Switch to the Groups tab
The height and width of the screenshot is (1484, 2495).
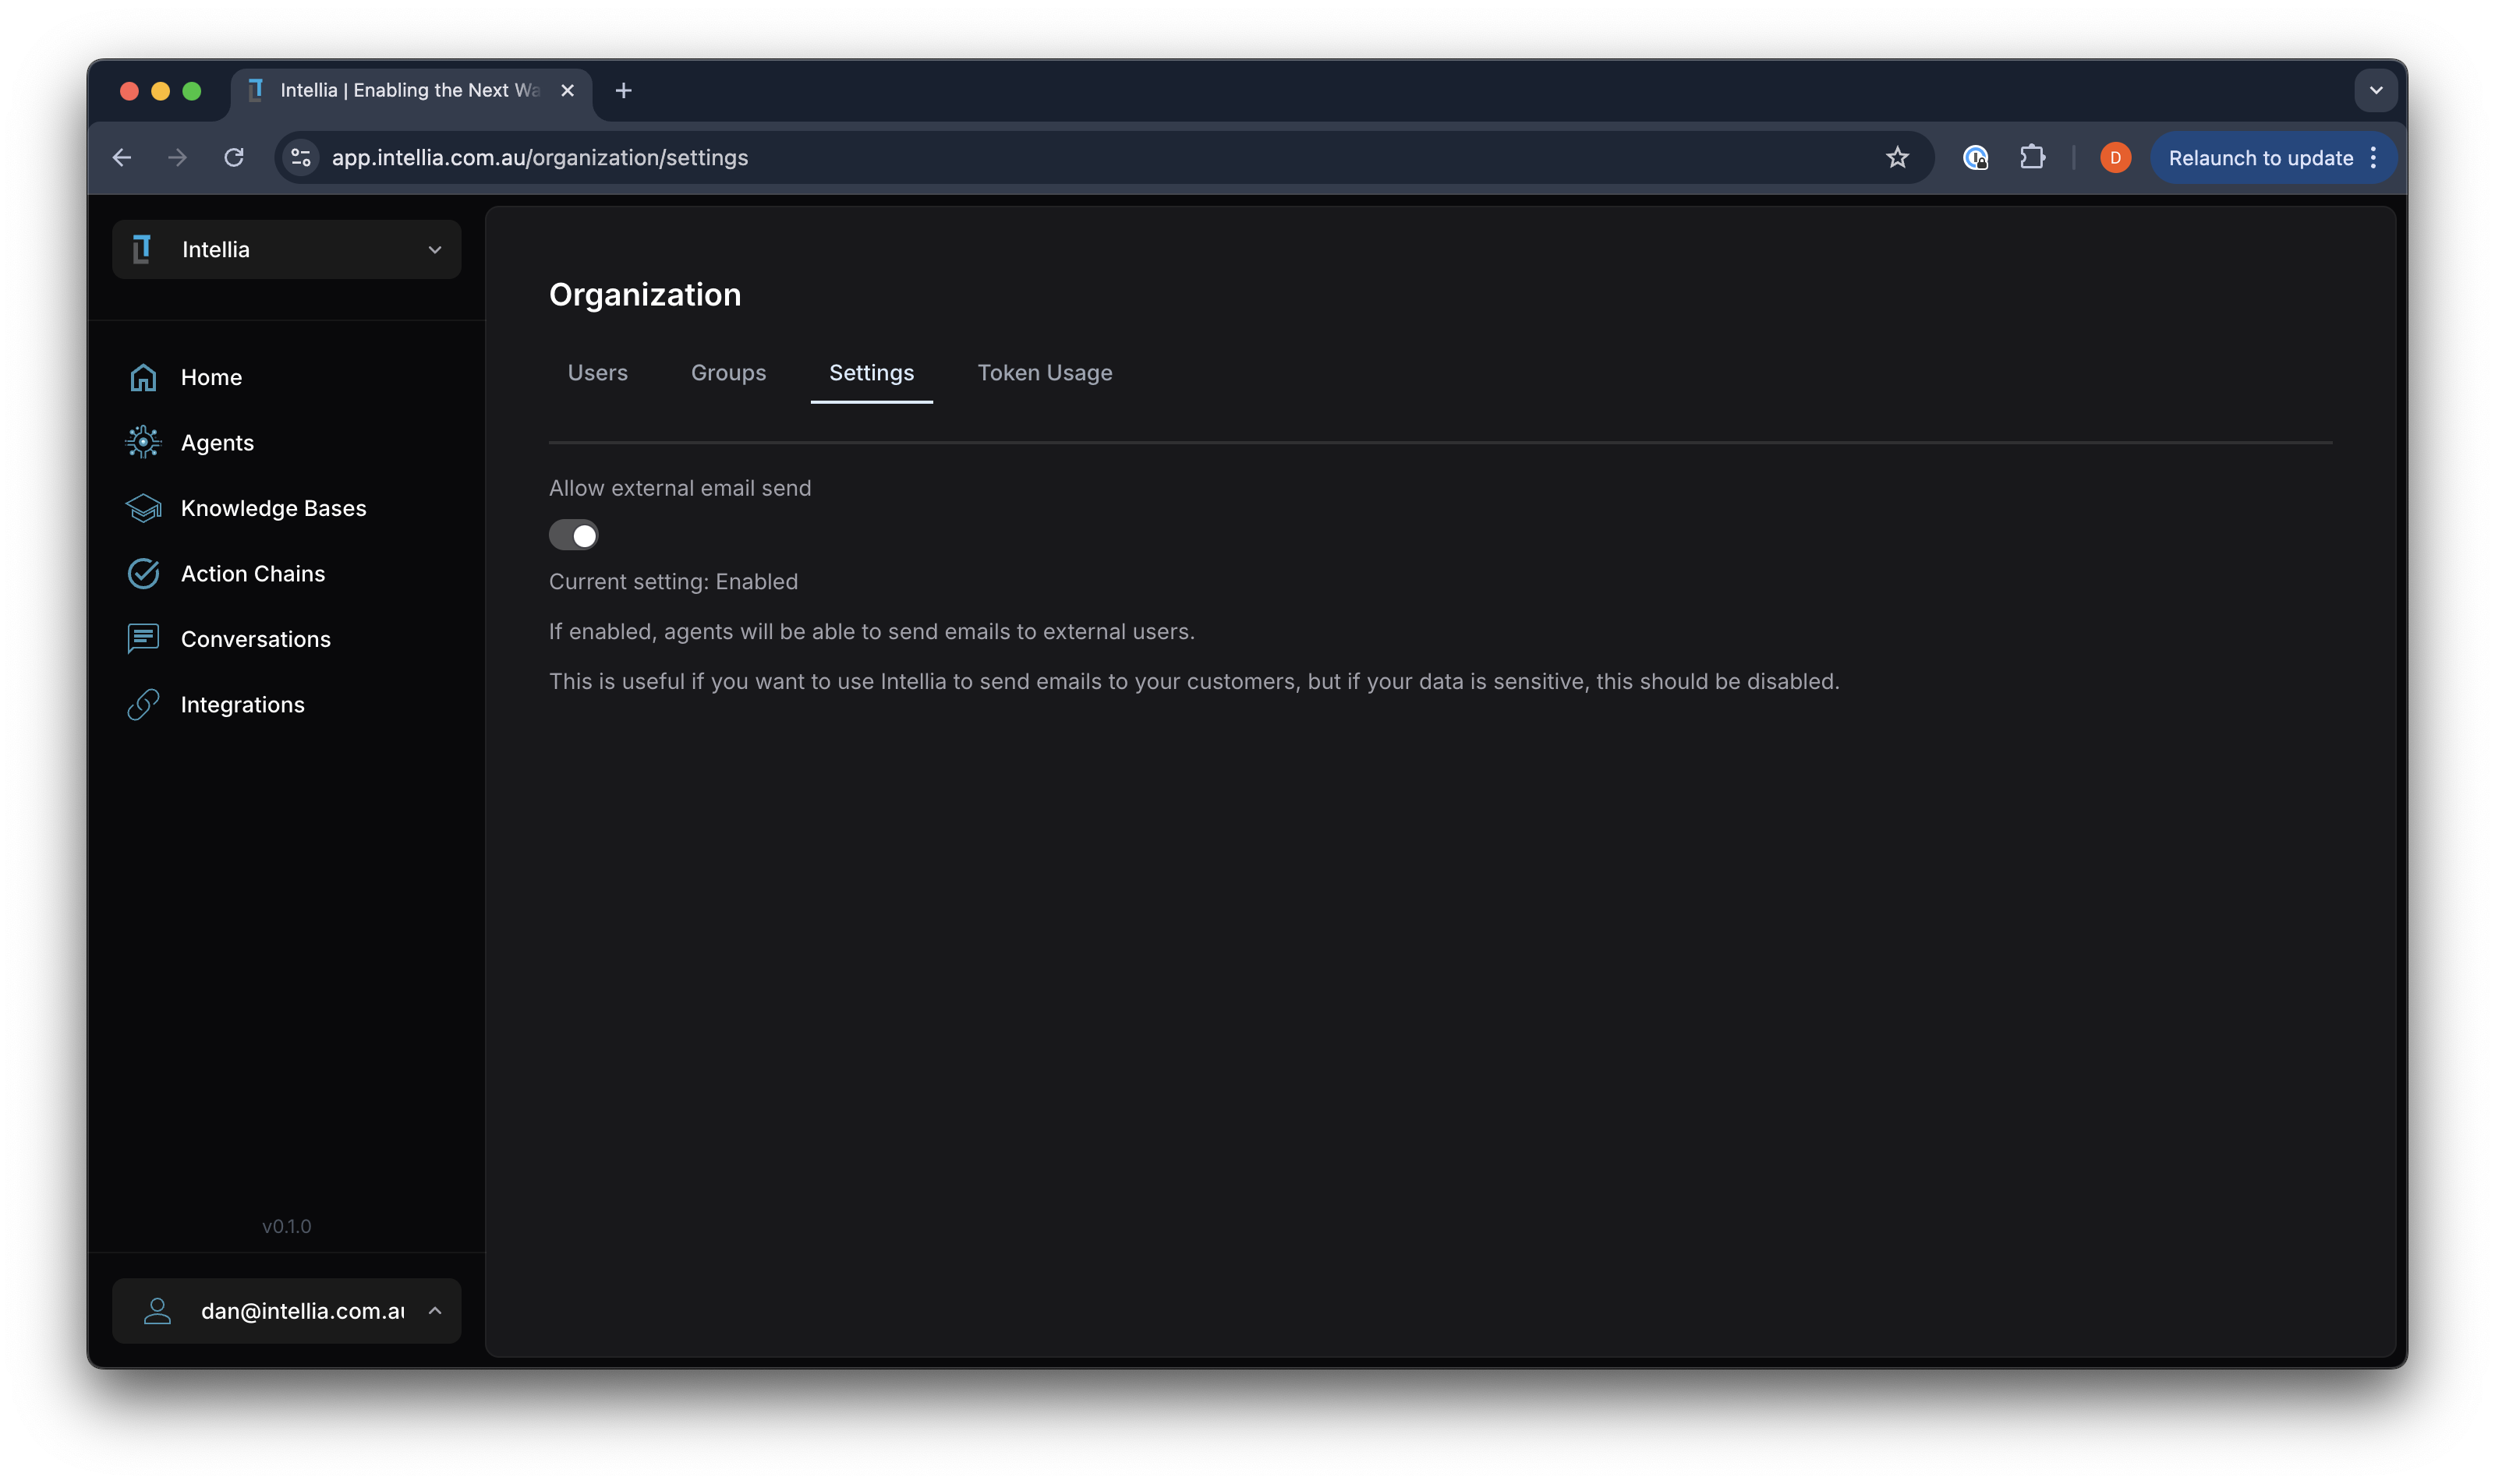tap(728, 372)
